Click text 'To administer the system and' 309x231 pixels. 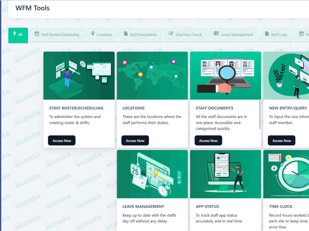pyautogui.click(x=75, y=117)
